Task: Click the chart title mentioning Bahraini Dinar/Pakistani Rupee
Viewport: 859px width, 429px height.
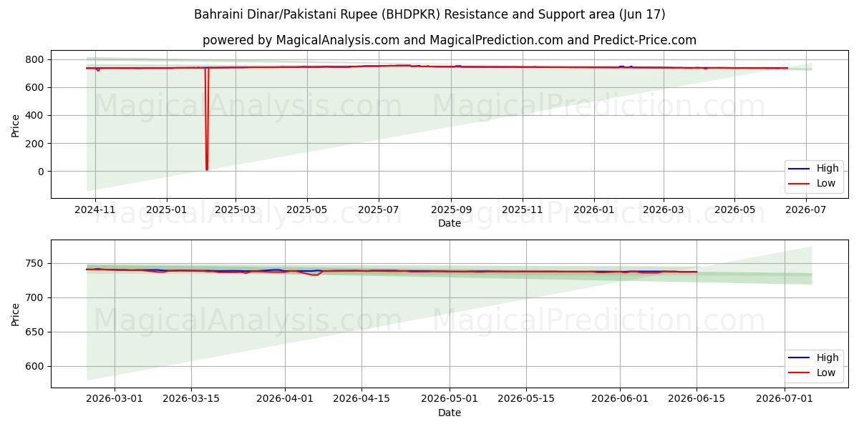Action: tap(429, 14)
